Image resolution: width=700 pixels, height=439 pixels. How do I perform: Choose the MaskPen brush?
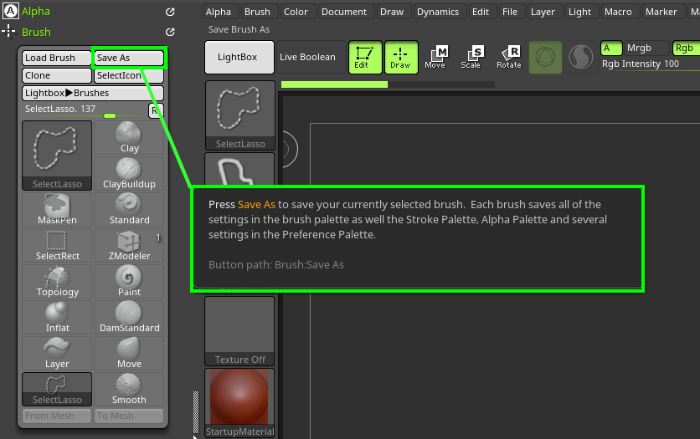coord(57,210)
